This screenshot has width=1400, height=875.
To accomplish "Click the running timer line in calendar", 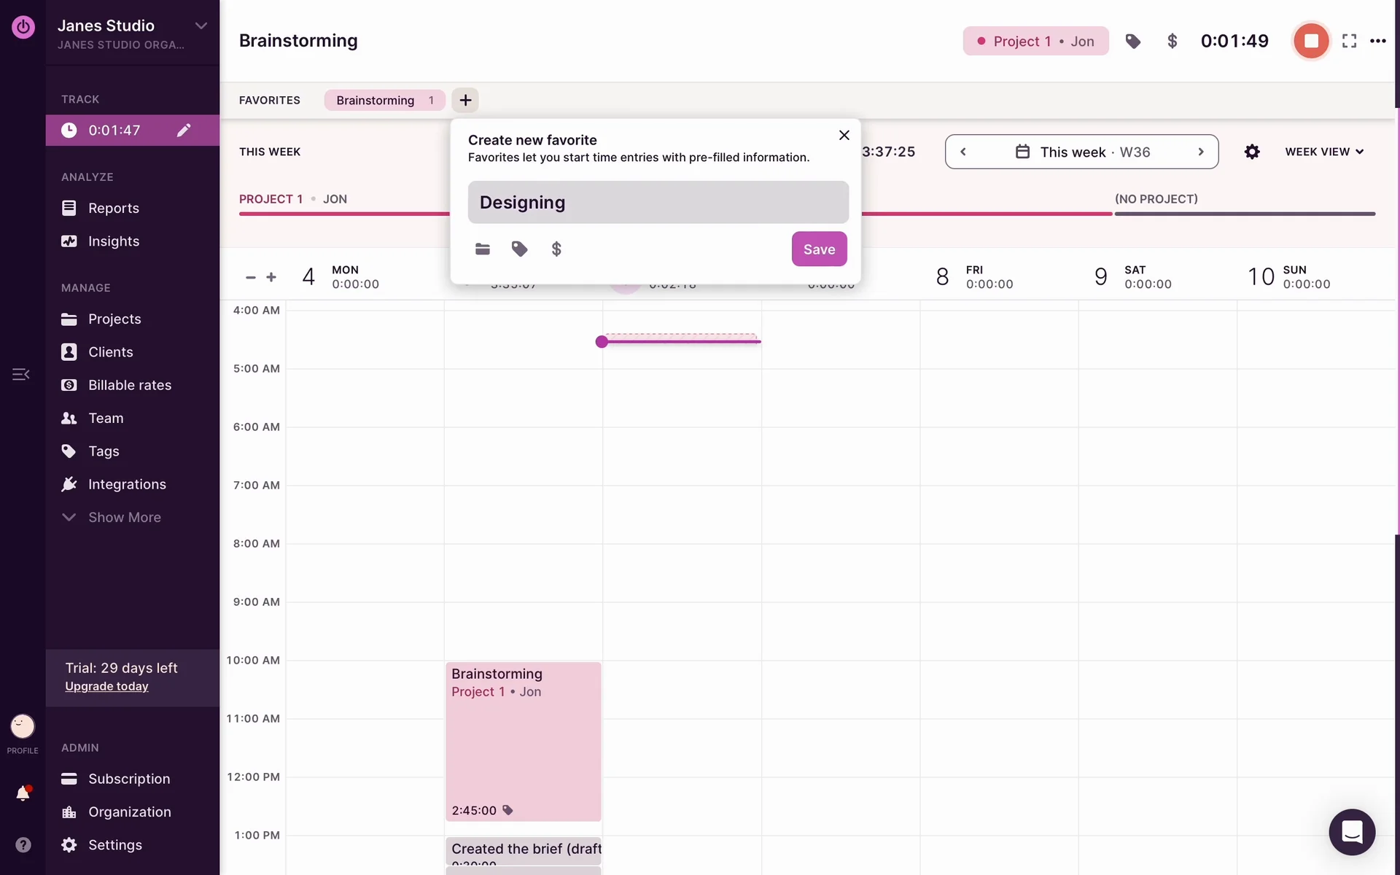I will (682, 341).
